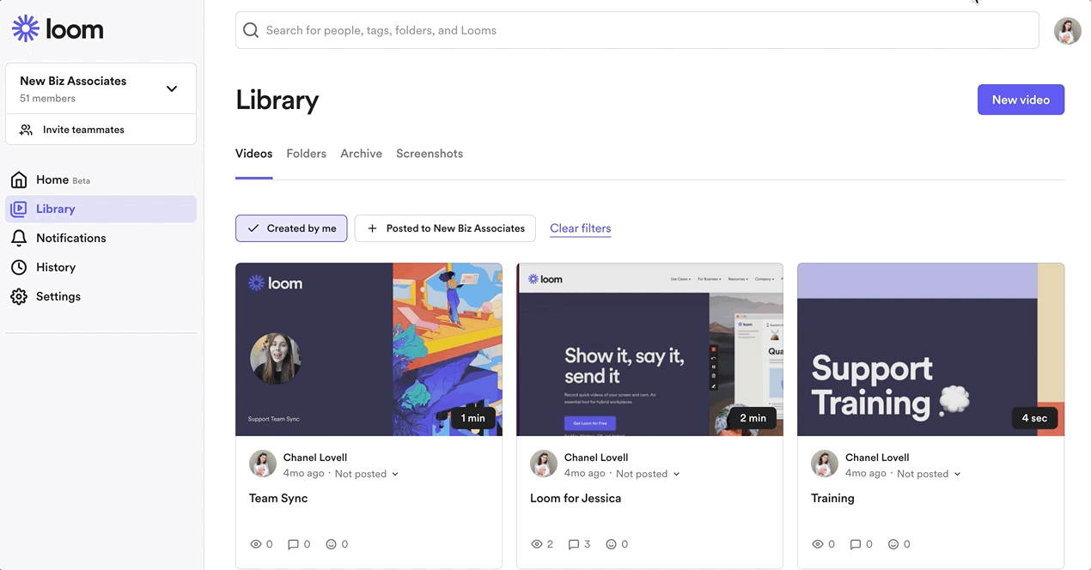Open the Not posted dropdown on Team Sync

(367, 474)
